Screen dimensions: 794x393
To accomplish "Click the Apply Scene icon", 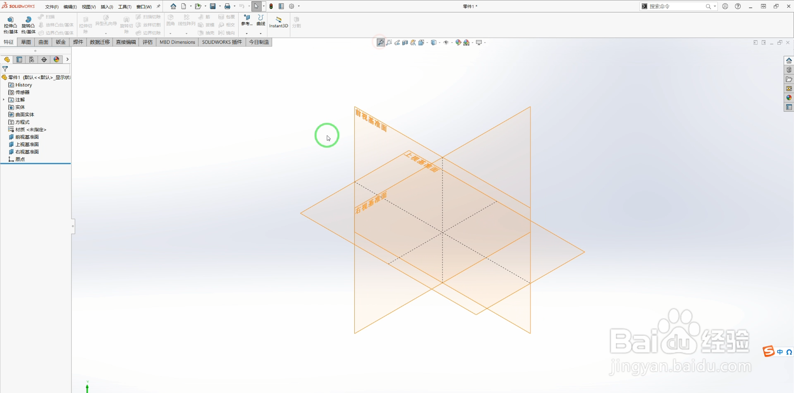I will [466, 43].
